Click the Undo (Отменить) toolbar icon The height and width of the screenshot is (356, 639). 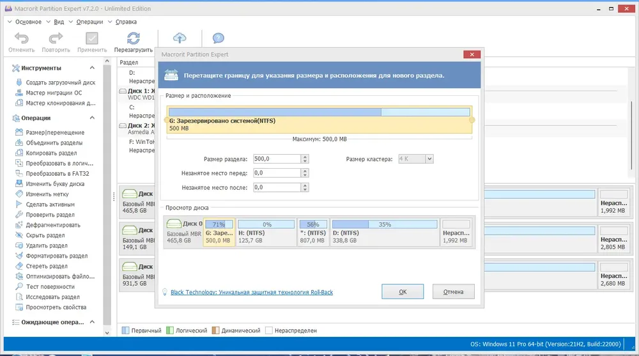click(22, 38)
